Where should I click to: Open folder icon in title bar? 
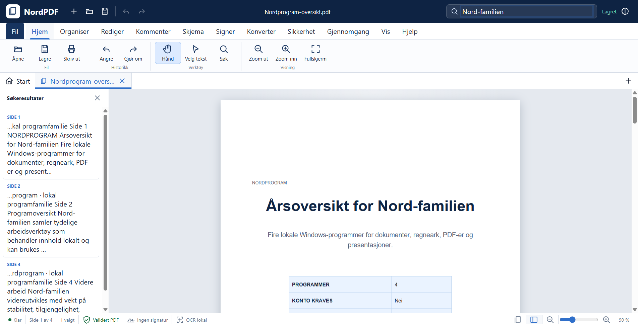pyautogui.click(x=89, y=11)
